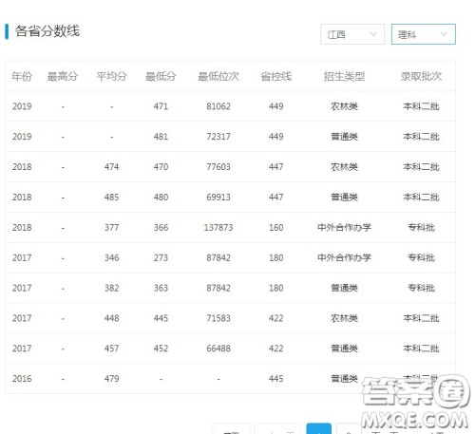
Task: Select the lowest rank value 66488
Action: click(218, 349)
